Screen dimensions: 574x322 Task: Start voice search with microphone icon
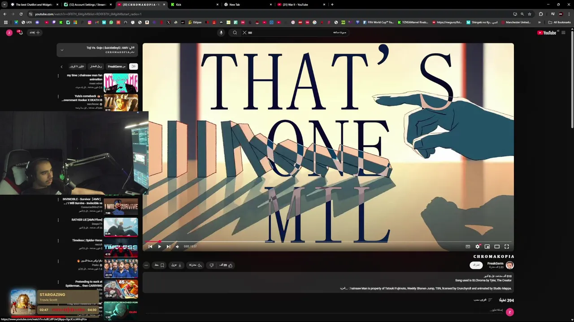[x=221, y=33]
